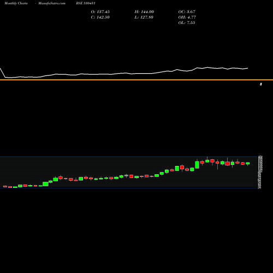The width and height of the screenshot is (273, 273).
Task: Select the high value 'H: 144.00'
Action: tap(144, 12)
